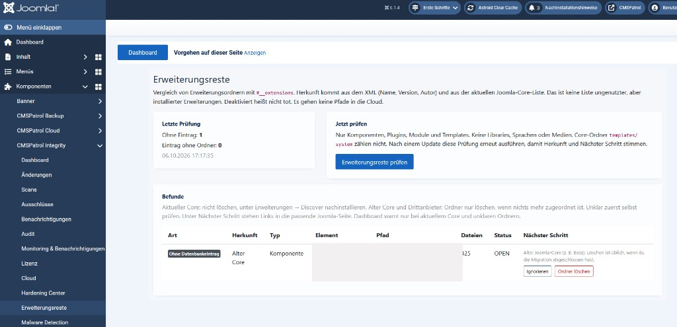Click the Menüs list icon
Image resolution: width=677 pixels, height=327 pixels.
[8, 71]
